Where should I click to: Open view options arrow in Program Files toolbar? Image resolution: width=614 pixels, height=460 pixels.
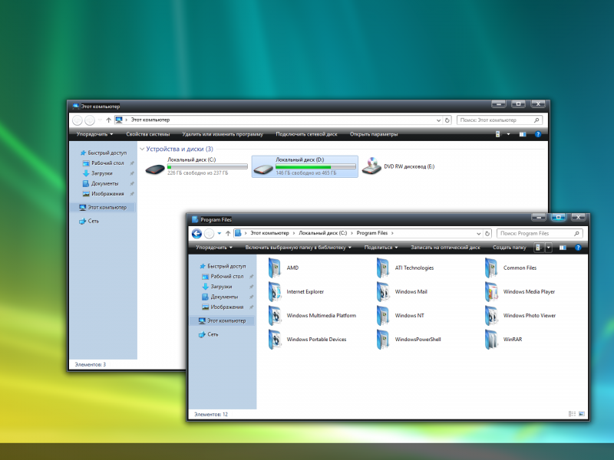[549, 248]
